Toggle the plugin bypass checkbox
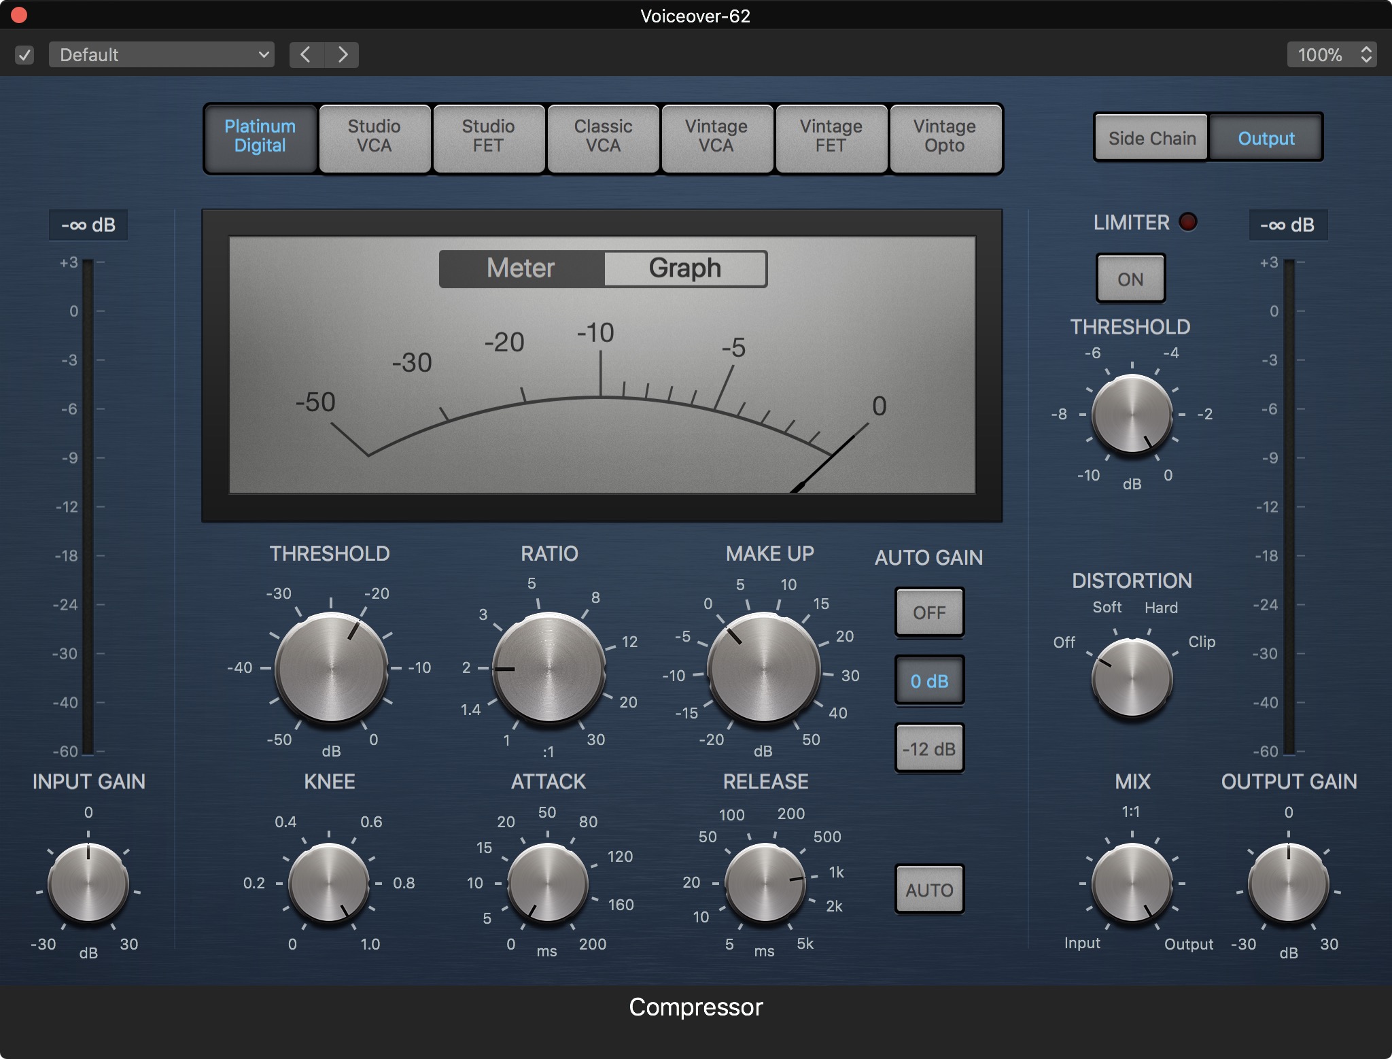 coord(24,54)
